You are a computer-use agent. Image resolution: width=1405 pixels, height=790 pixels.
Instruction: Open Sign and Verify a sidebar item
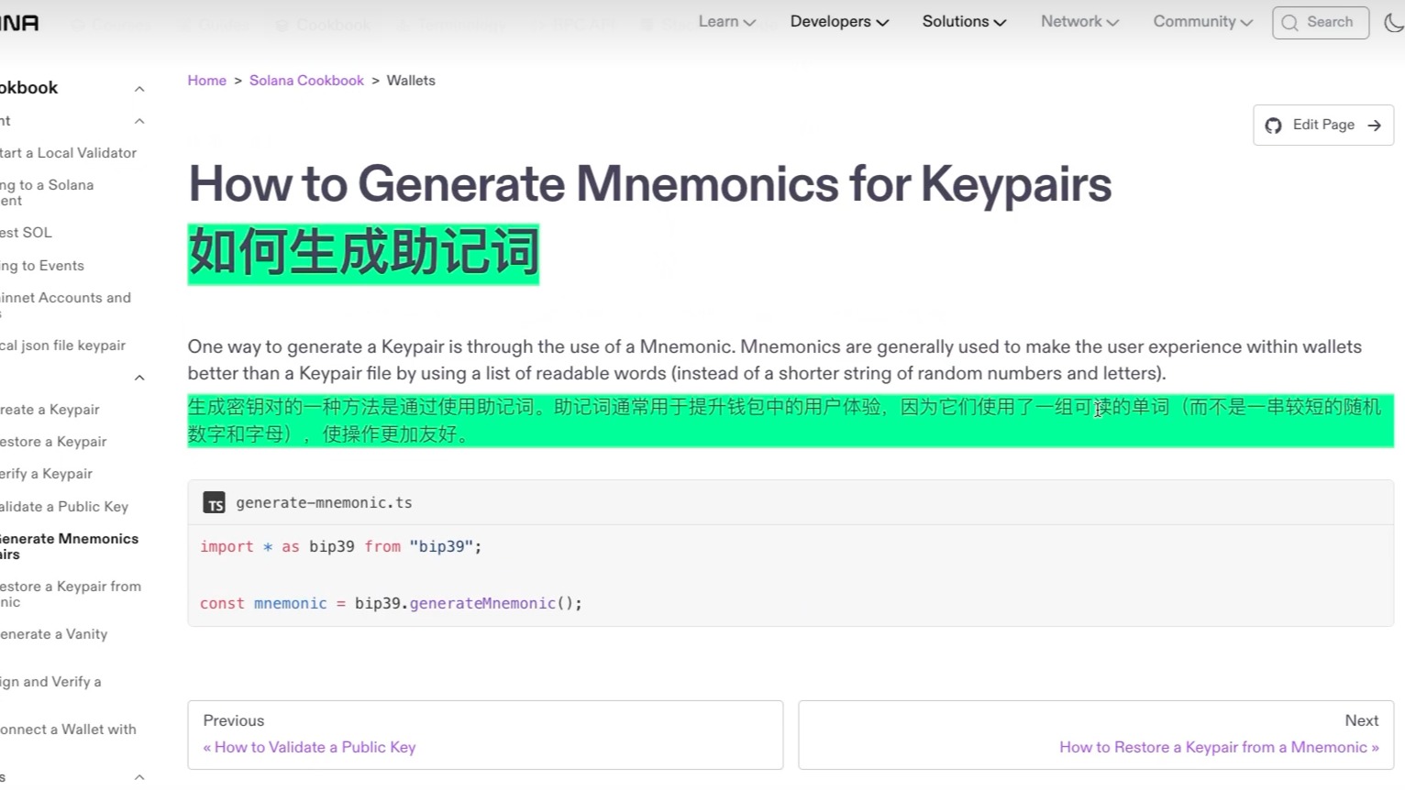pyautogui.click(x=51, y=682)
